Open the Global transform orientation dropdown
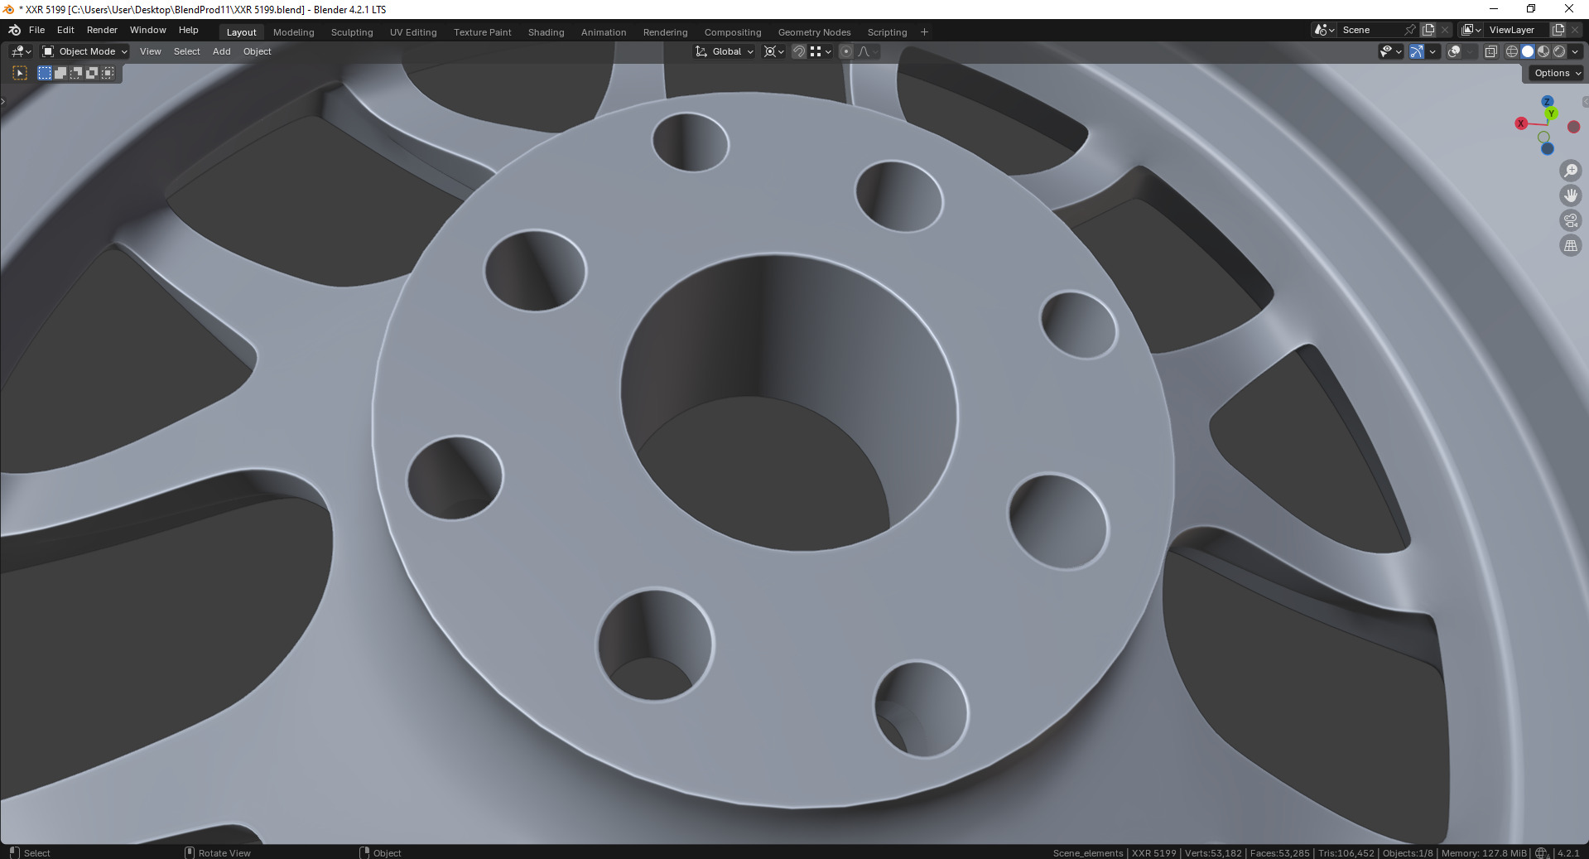The width and height of the screenshot is (1589, 859). click(x=725, y=51)
